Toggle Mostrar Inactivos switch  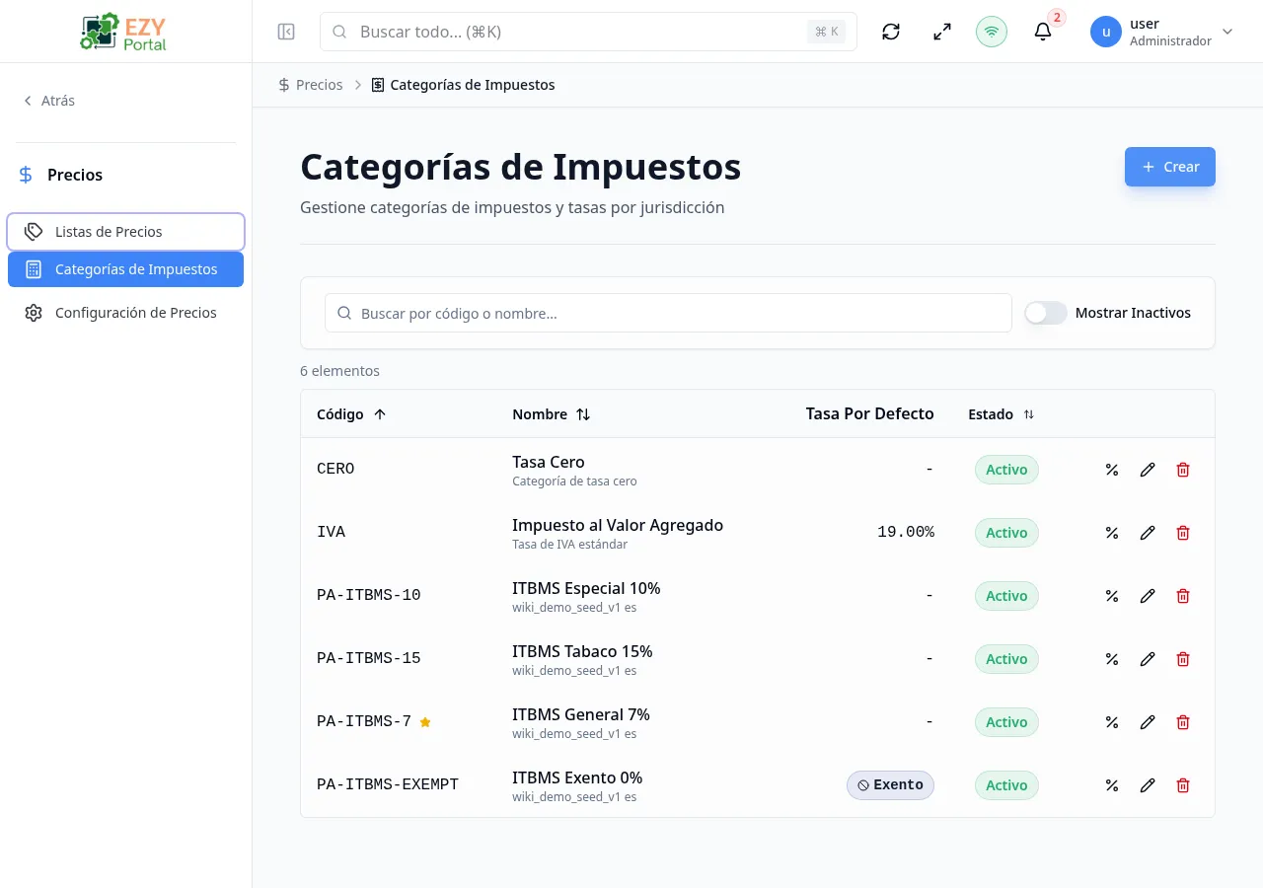[1046, 313]
